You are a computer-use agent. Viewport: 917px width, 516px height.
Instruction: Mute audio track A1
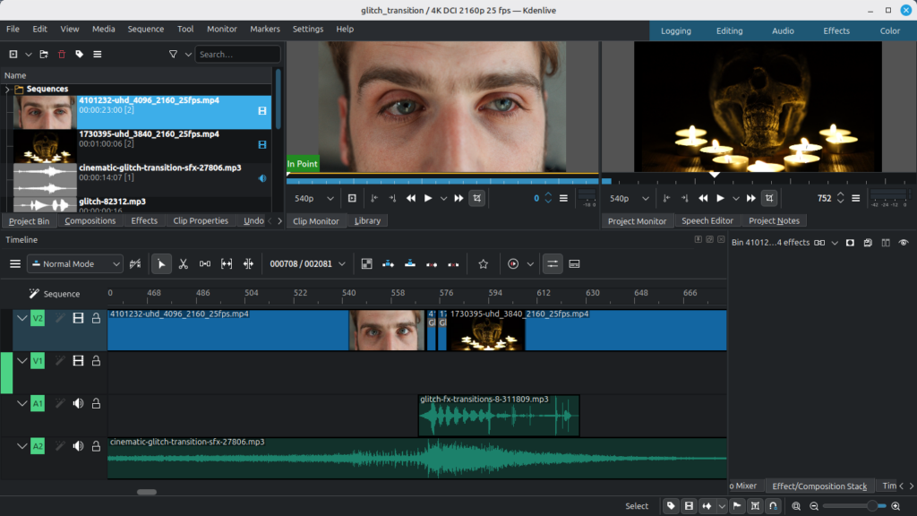[x=78, y=404]
